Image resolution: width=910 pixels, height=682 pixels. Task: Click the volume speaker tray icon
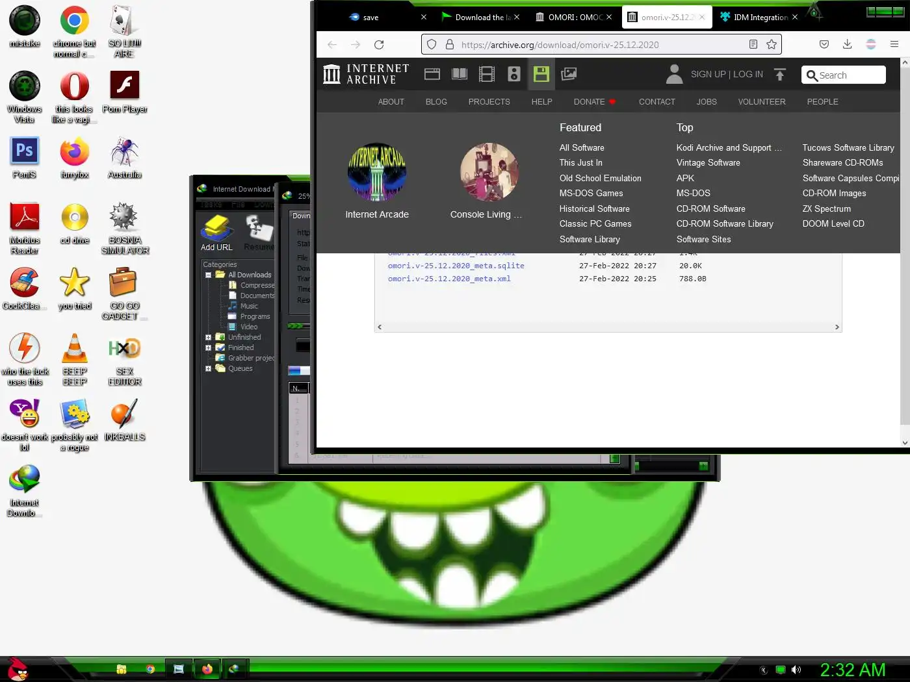pyautogui.click(x=796, y=670)
